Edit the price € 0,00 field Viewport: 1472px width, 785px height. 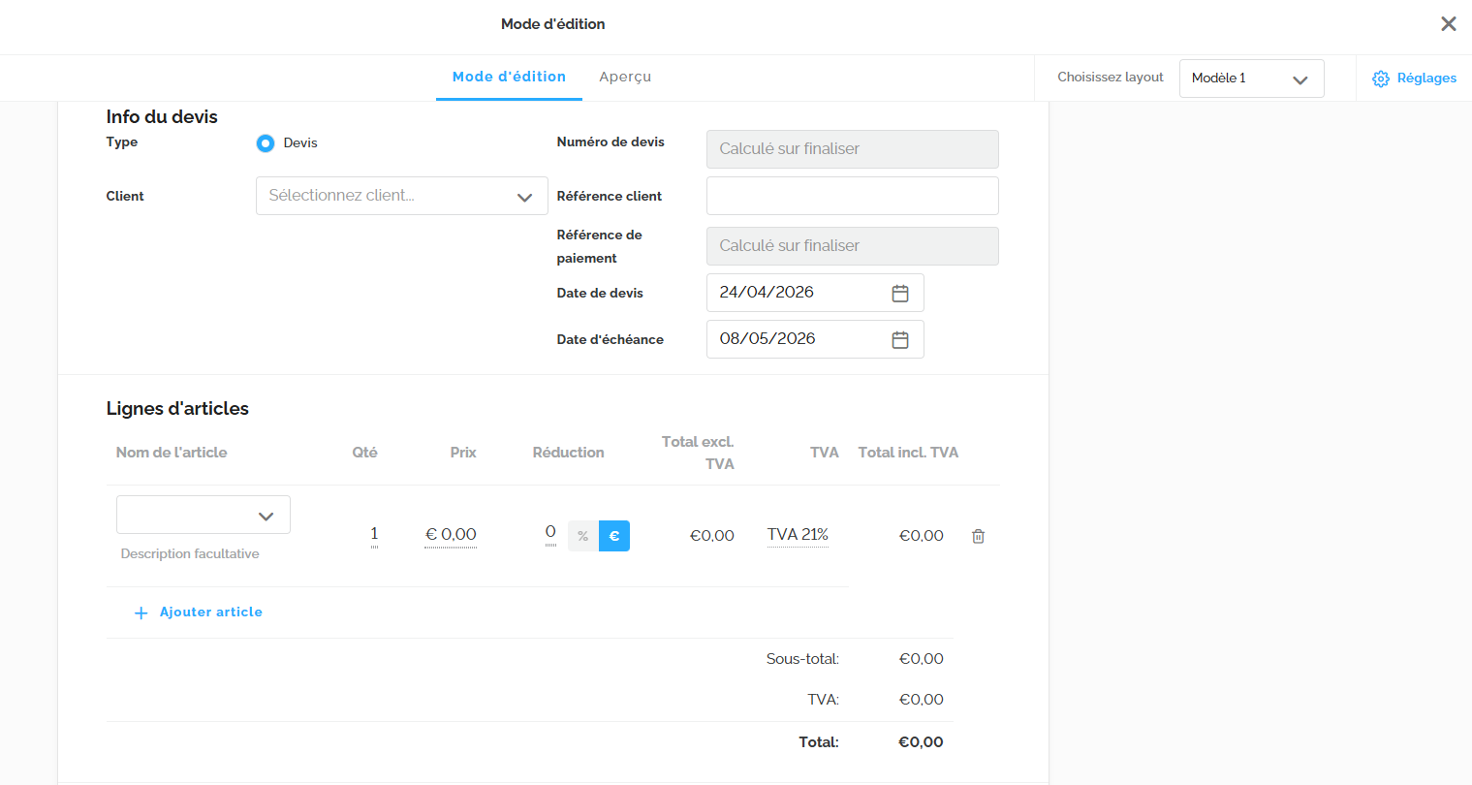click(451, 535)
